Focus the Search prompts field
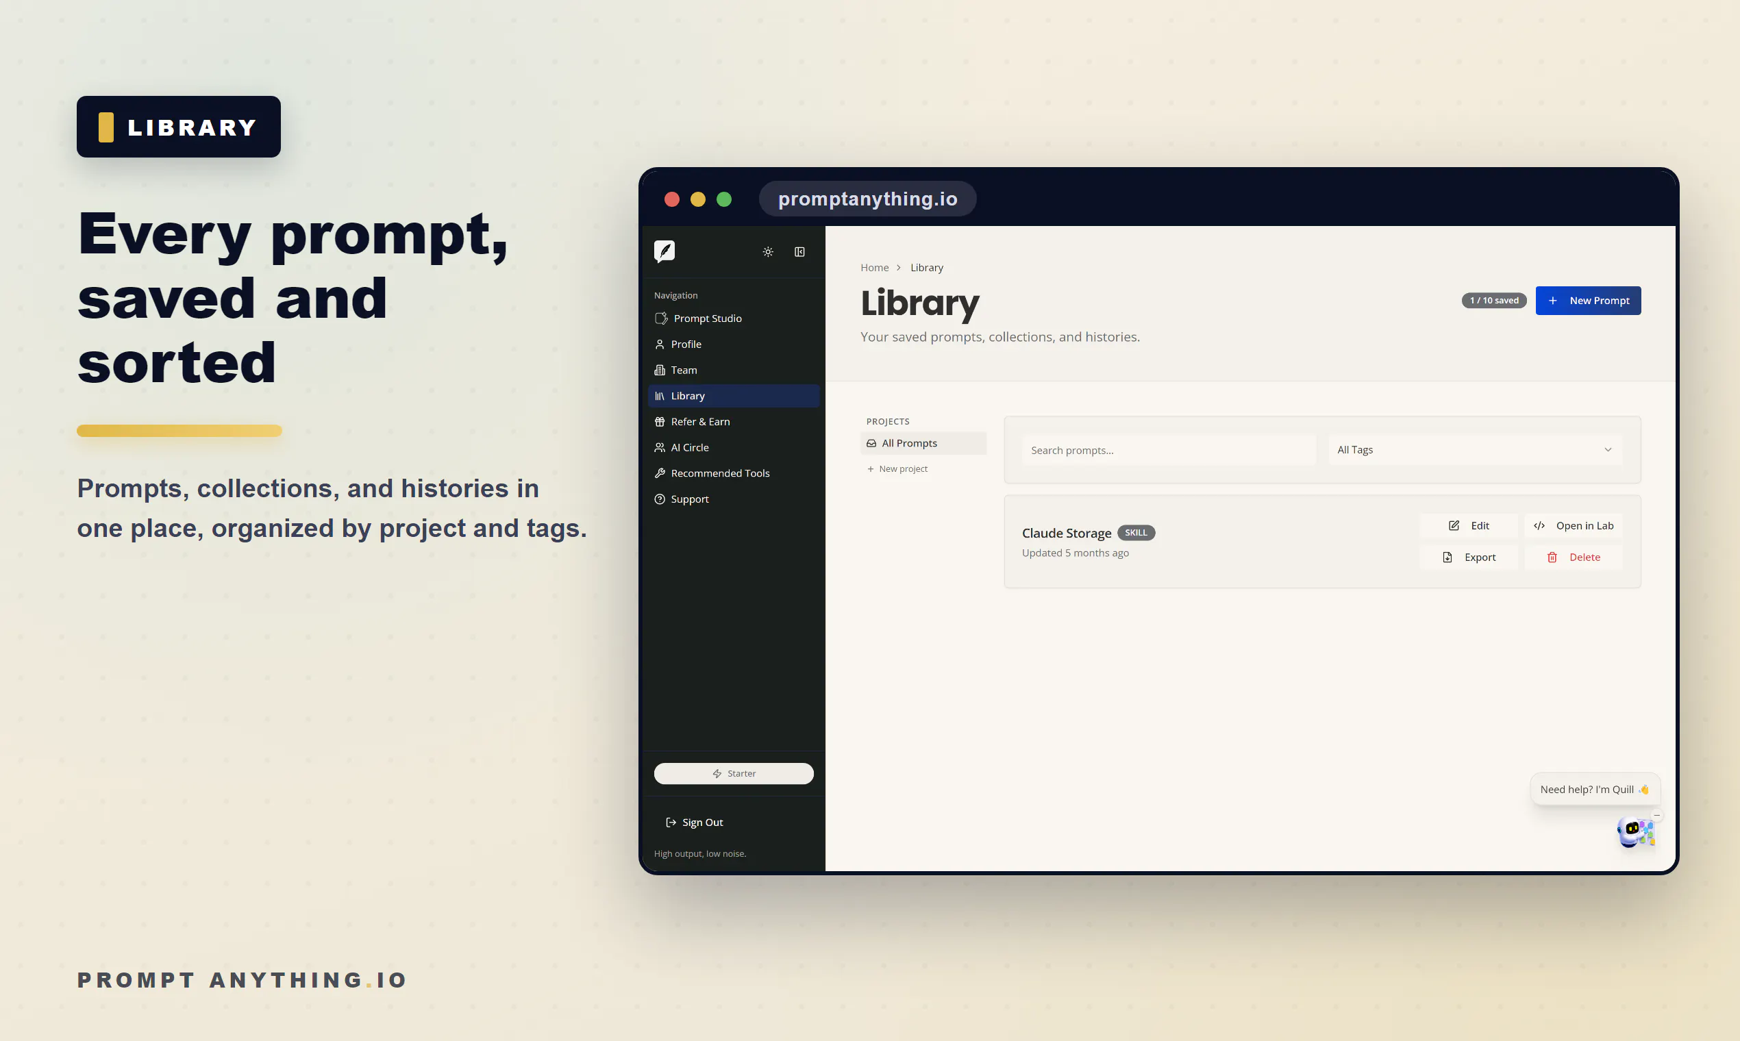Image resolution: width=1740 pixels, height=1041 pixels. tap(1168, 450)
